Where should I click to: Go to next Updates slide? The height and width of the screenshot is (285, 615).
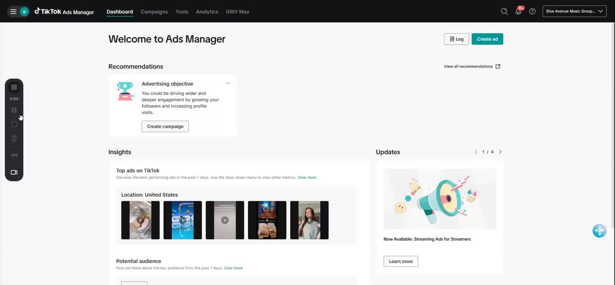tap(500, 152)
